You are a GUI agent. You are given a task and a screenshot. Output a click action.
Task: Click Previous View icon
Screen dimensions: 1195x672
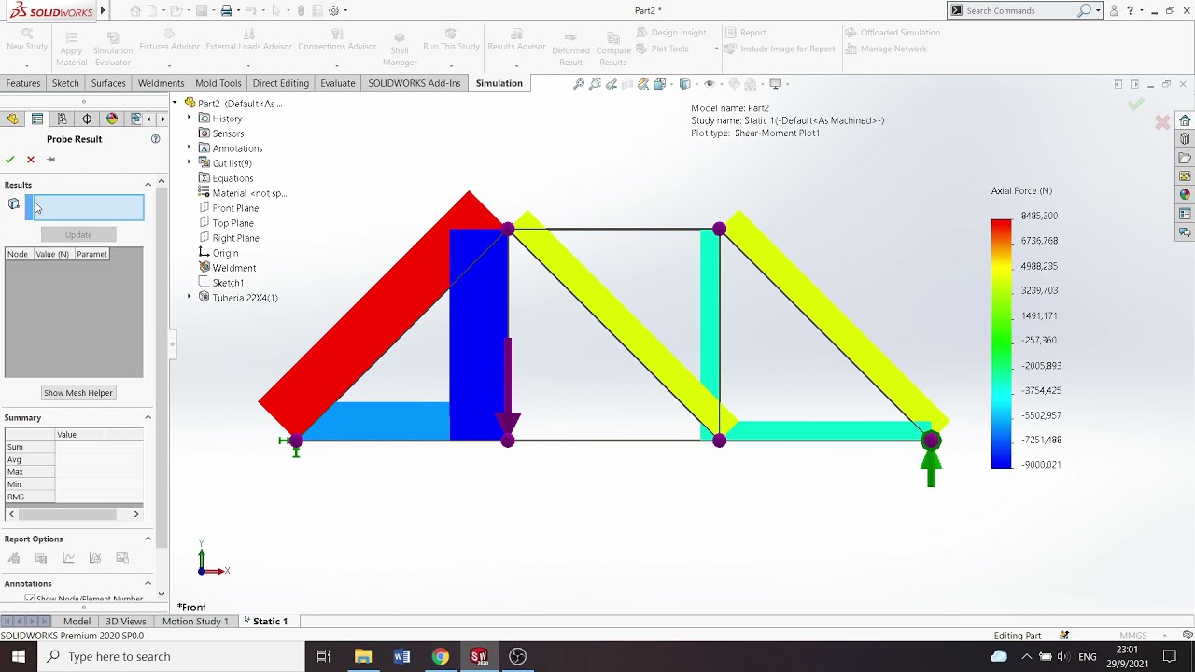coord(612,84)
